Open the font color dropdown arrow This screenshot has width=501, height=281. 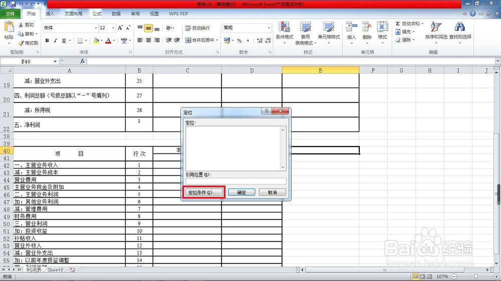(114, 40)
